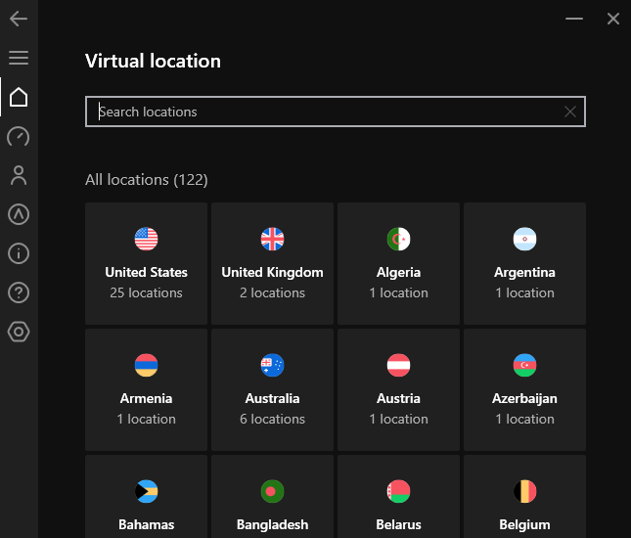This screenshot has width=631, height=538.
Task: Choose the Belgium location tile
Action: click(x=524, y=497)
